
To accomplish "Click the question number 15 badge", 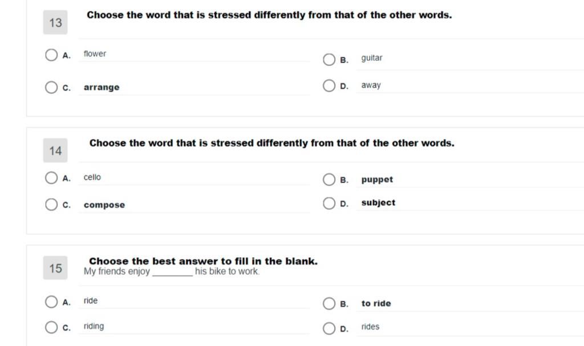I will [55, 268].
